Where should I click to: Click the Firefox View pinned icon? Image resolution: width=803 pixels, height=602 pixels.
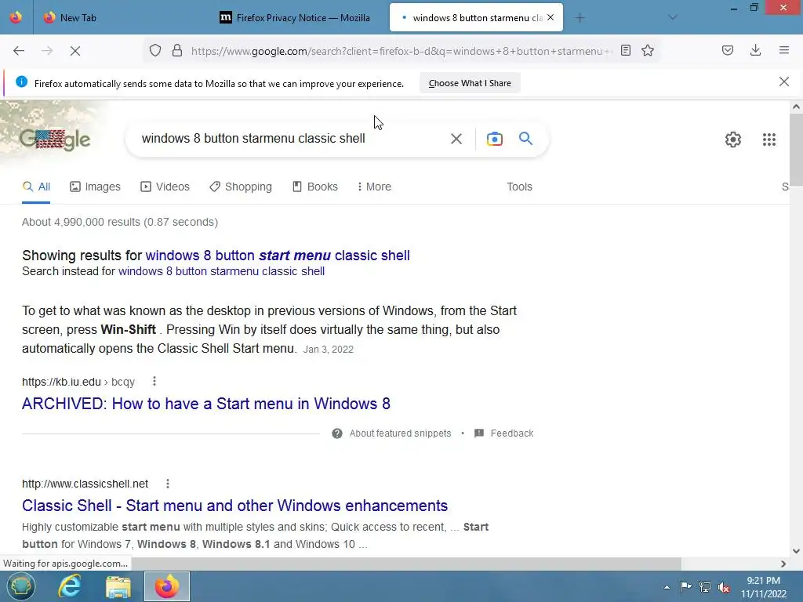pos(16,17)
